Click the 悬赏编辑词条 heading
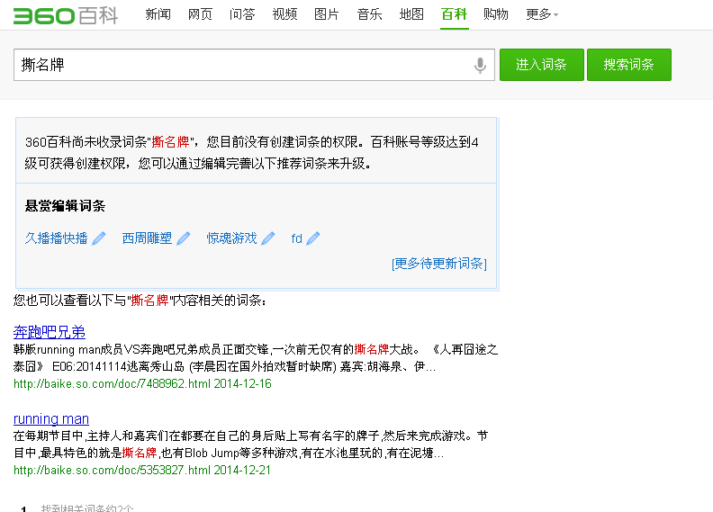The image size is (713, 512). coord(65,206)
